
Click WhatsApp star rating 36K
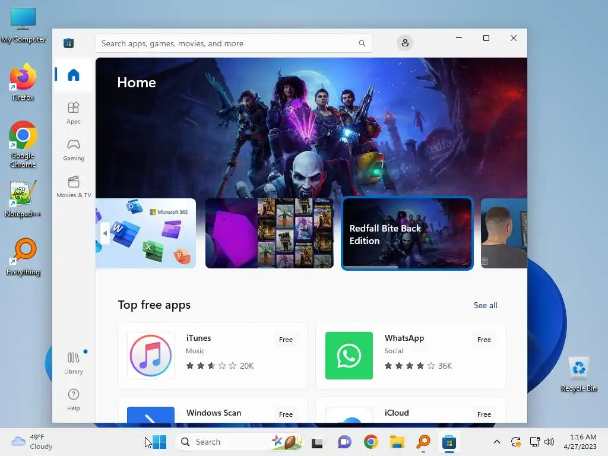[418, 366]
